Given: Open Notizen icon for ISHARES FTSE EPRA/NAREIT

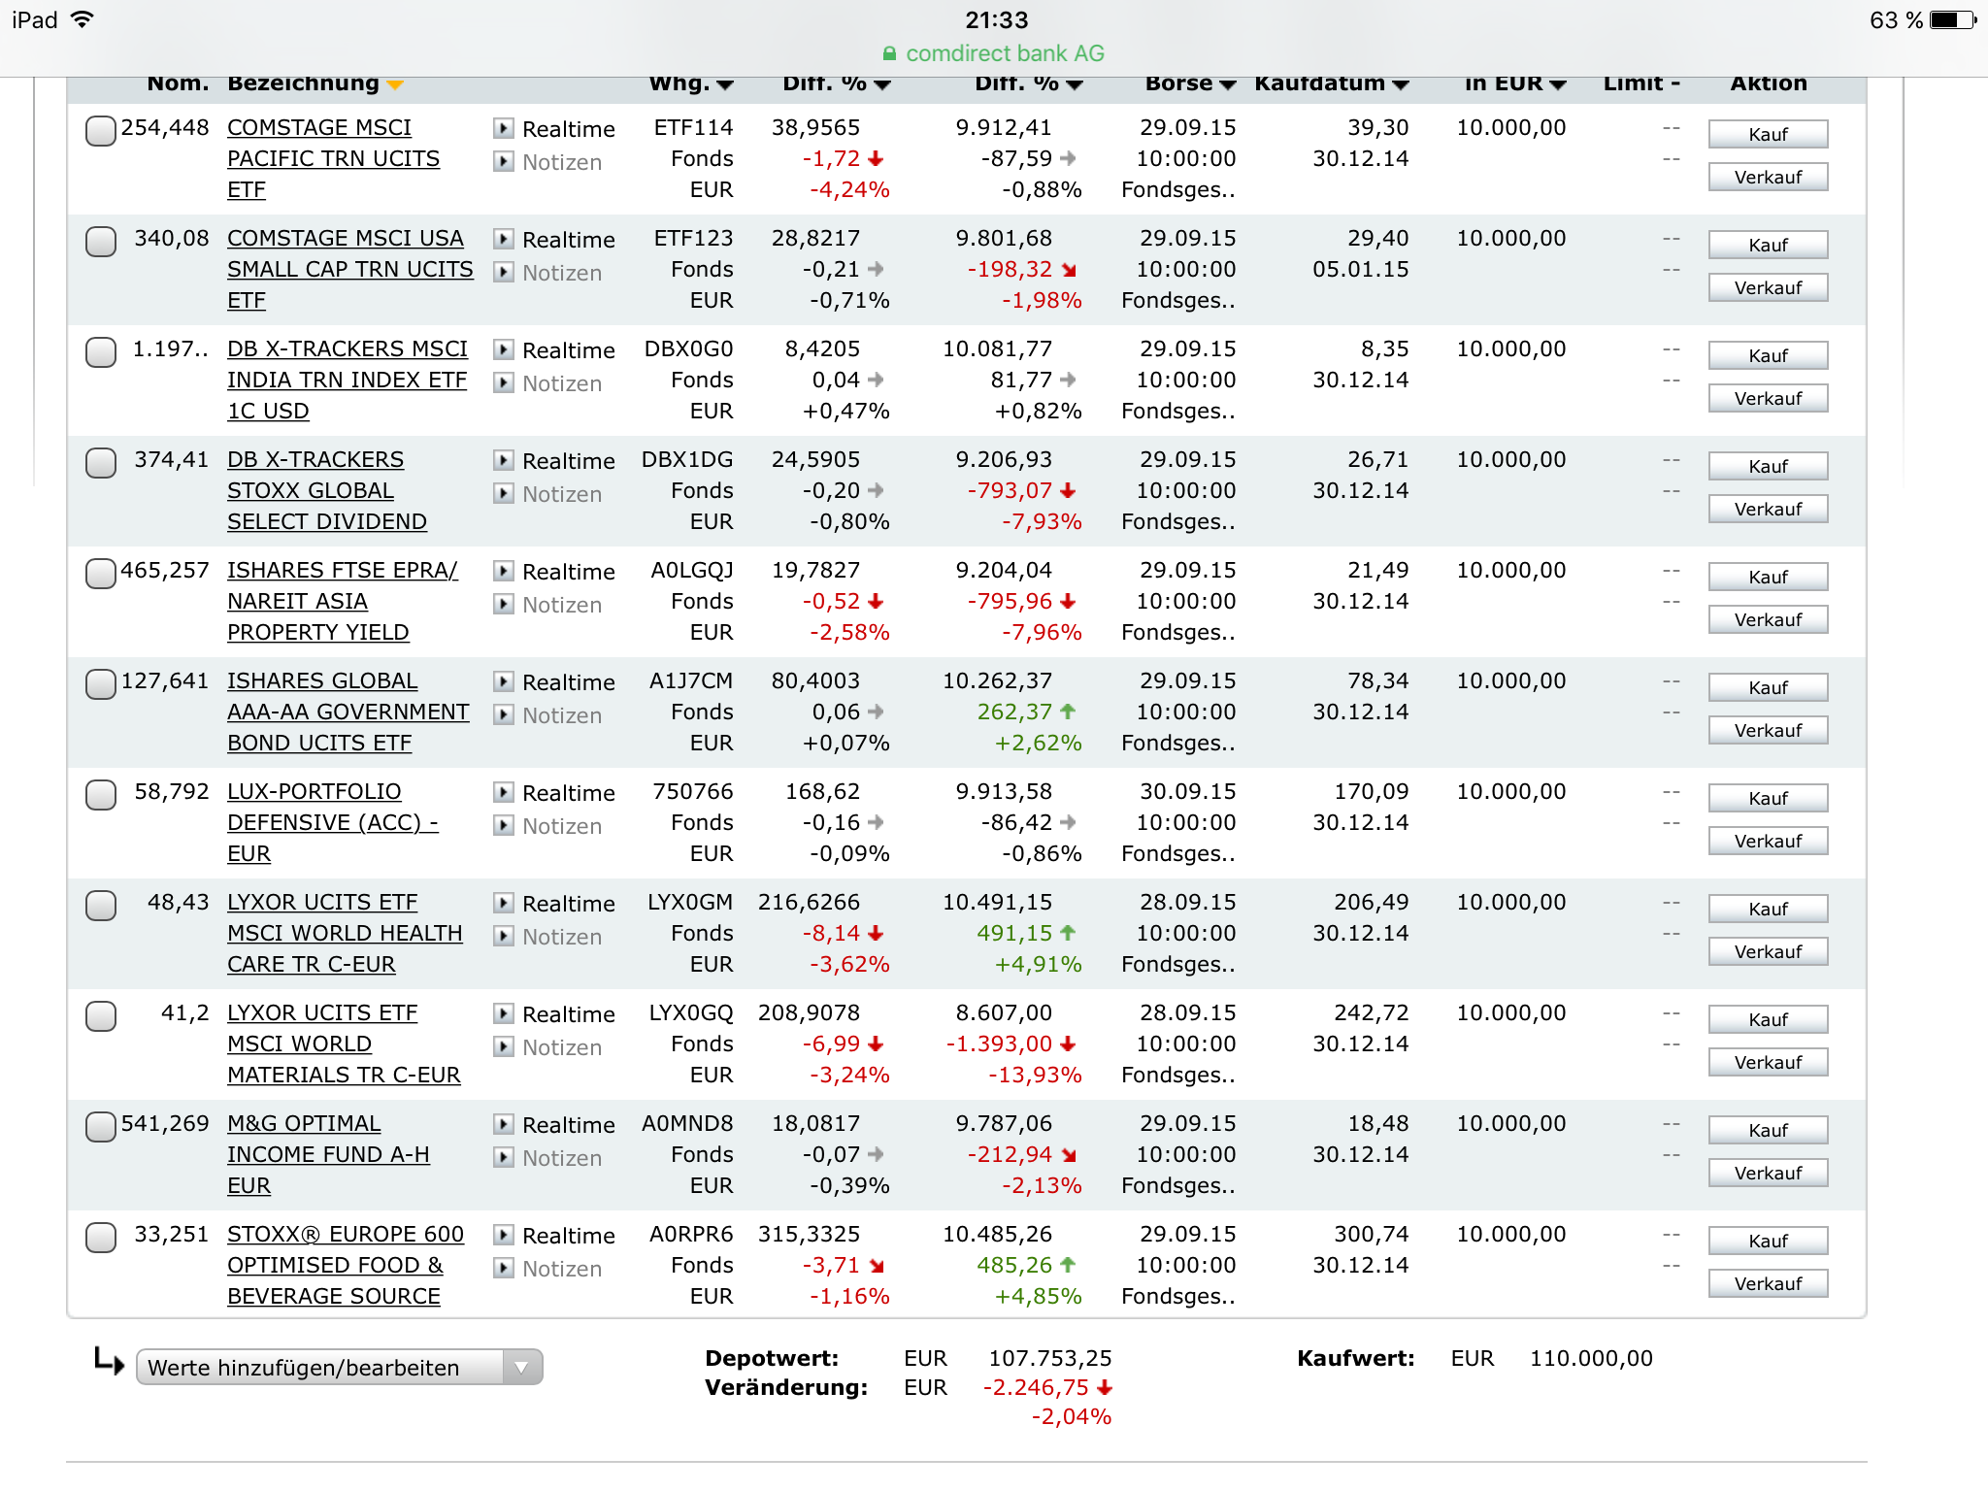Looking at the screenshot, I should 503,604.
